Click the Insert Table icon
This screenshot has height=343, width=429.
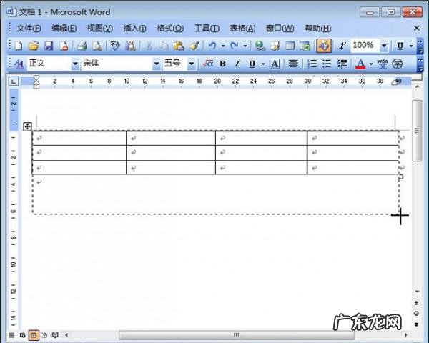tap(290, 46)
